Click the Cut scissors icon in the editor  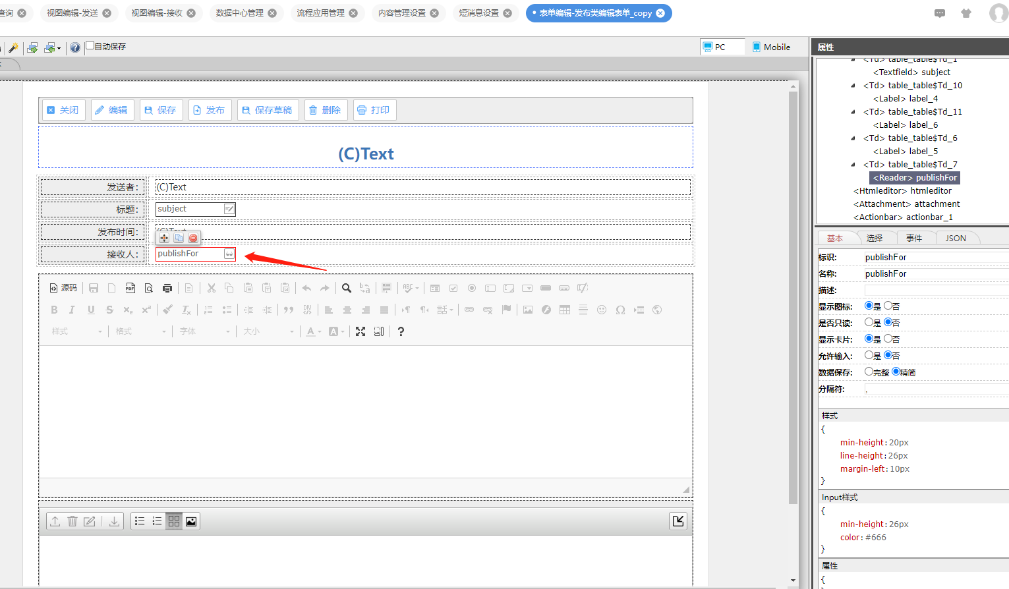point(212,288)
